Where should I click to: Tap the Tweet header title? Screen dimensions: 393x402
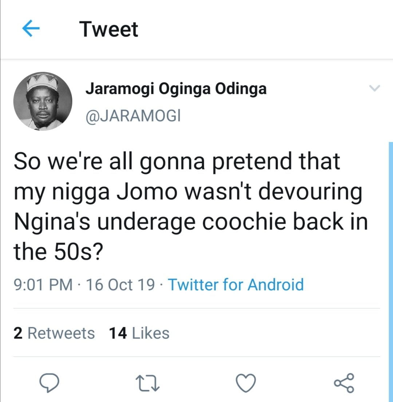pos(109,29)
